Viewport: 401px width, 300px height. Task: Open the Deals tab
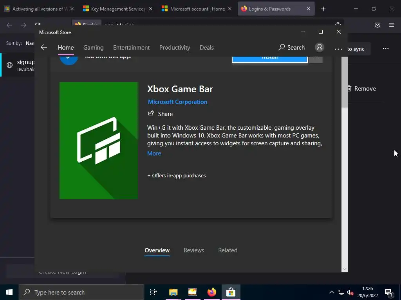(x=207, y=48)
